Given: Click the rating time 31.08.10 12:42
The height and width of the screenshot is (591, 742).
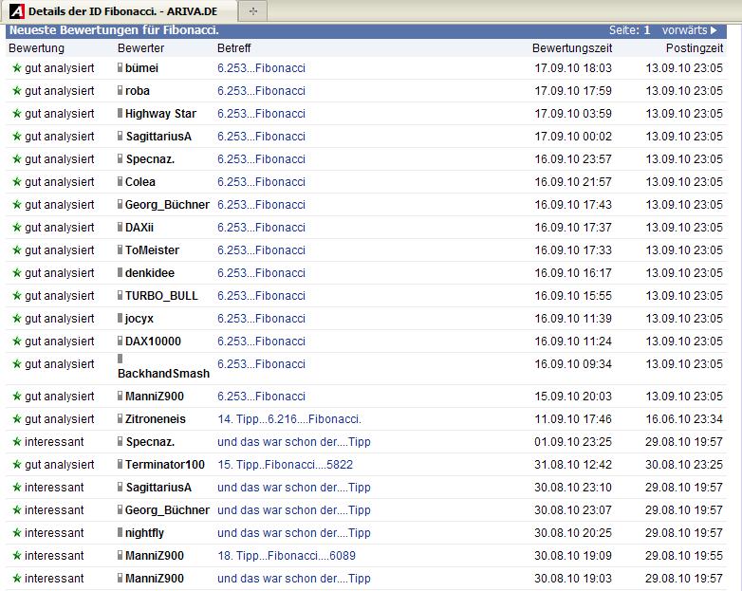Looking at the screenshot, I should [x=573, y=464].
